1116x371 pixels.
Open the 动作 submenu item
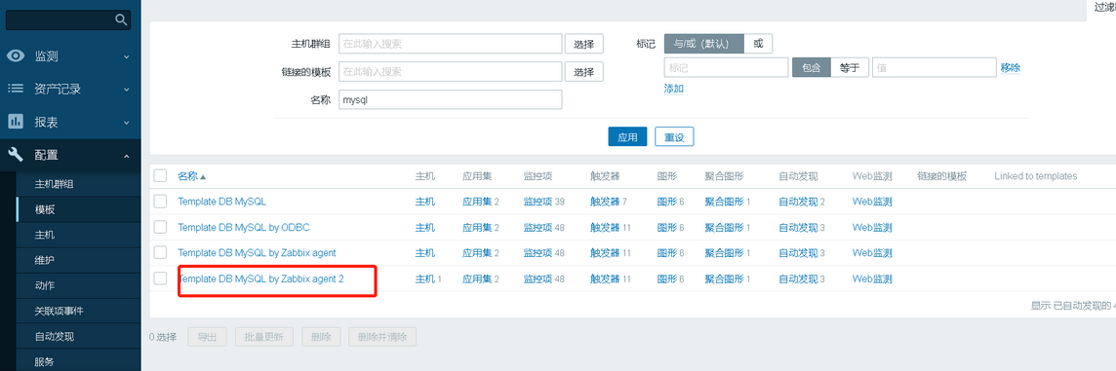click(45, 285)
